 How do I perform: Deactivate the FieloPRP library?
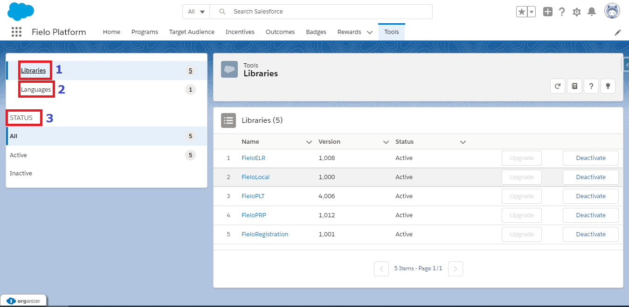coord(591,215)
